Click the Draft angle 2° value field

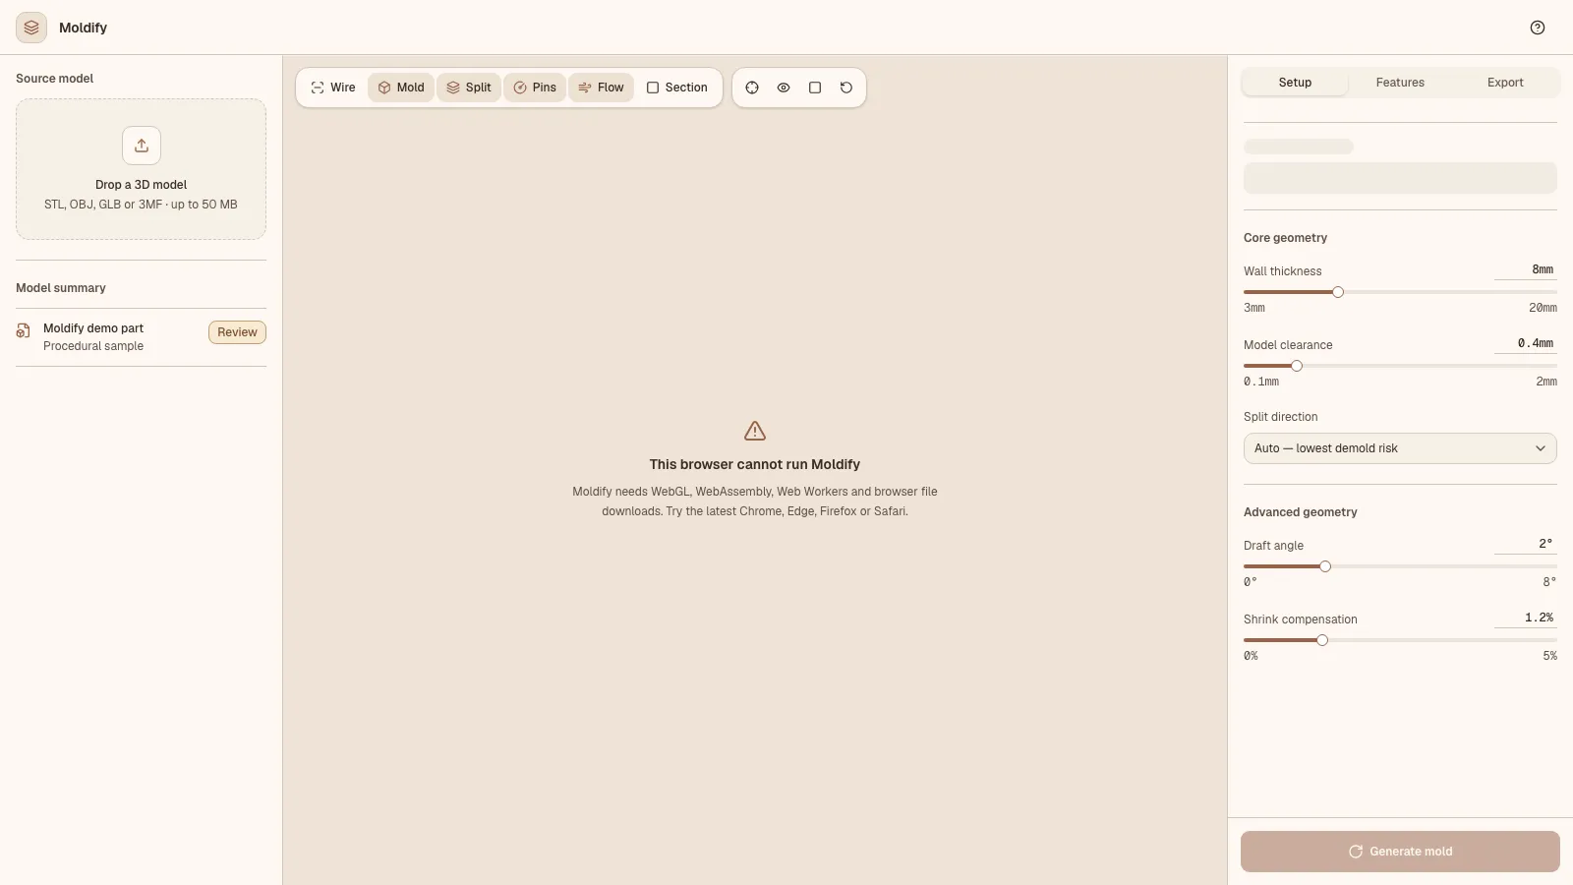click(x=1526, y=545)
